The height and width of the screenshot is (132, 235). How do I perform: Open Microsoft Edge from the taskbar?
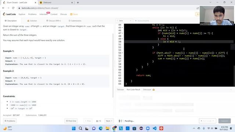[x=101, y=128]
